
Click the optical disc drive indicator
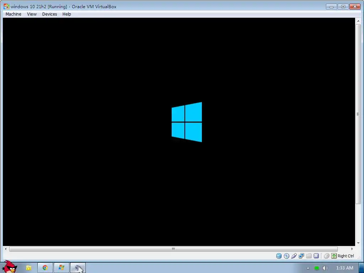tap(287, 256)
